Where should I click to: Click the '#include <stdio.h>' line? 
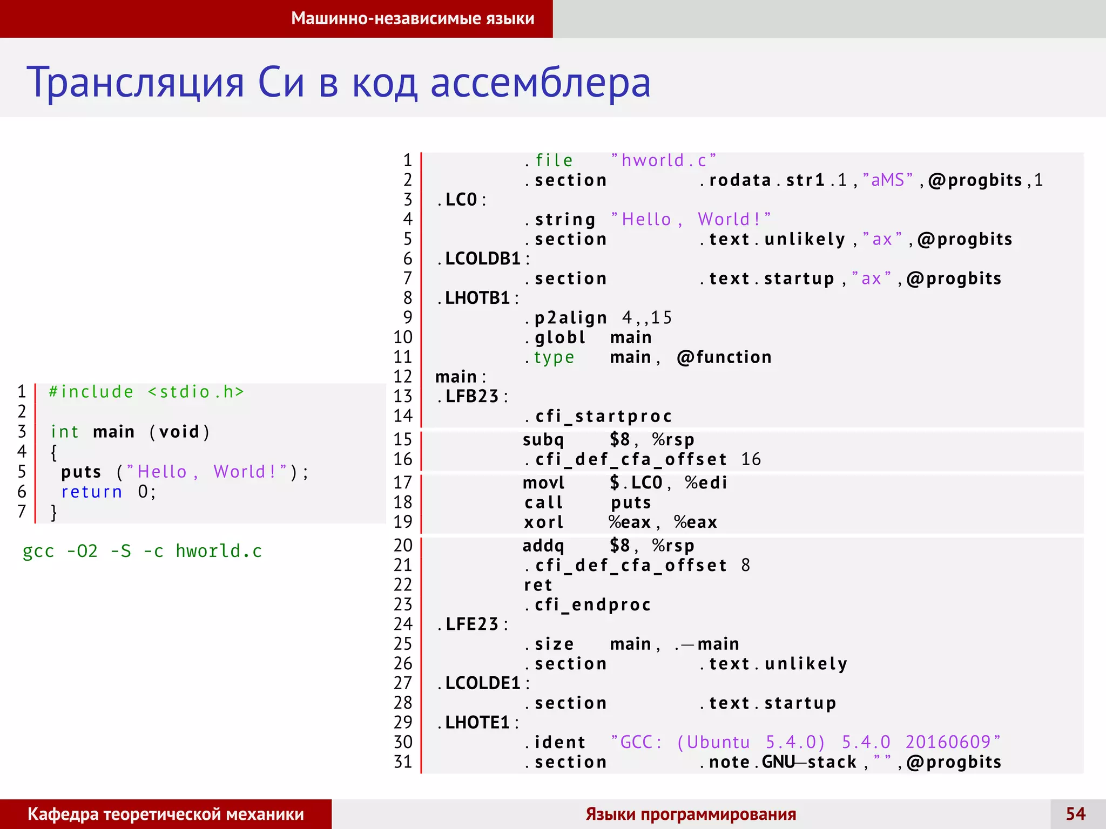pos(146,392)
